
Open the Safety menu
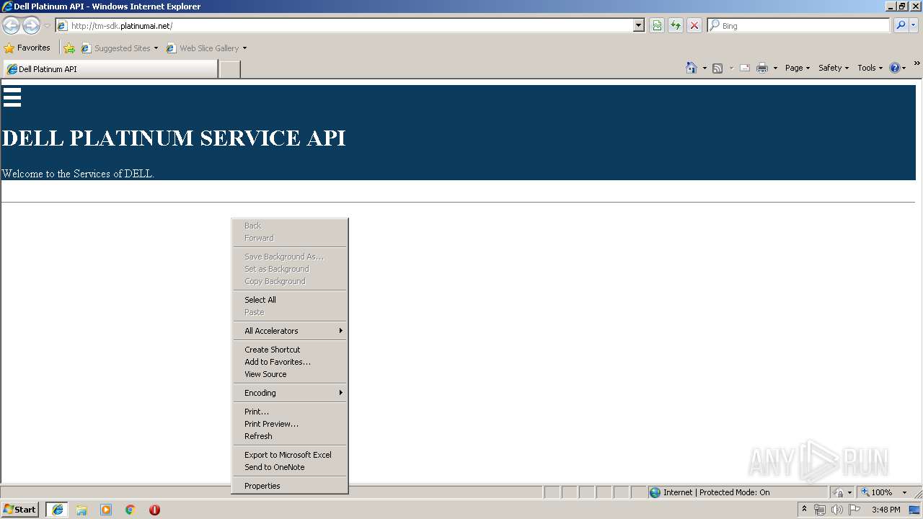point(834,68)
